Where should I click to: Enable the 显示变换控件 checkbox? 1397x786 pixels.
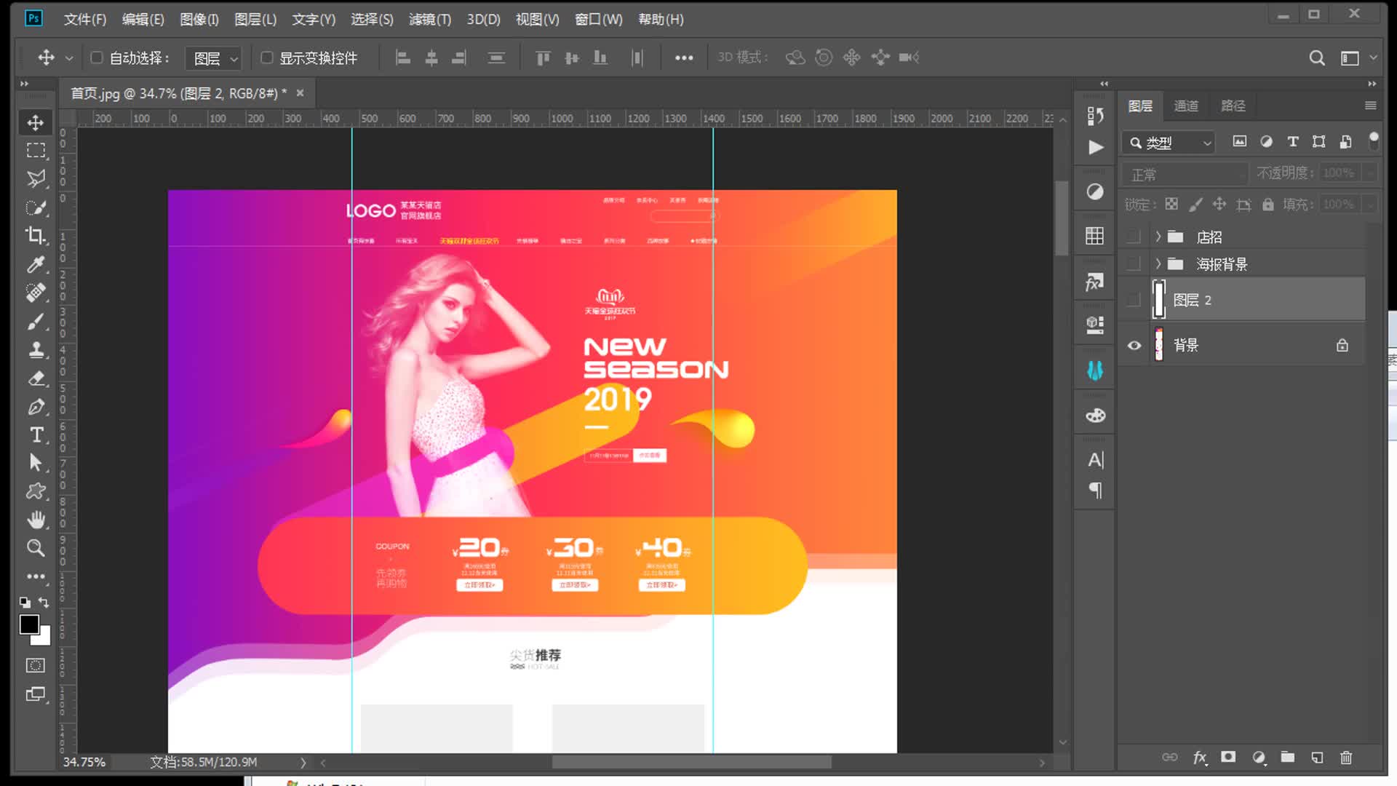click(x=266, y=57)
